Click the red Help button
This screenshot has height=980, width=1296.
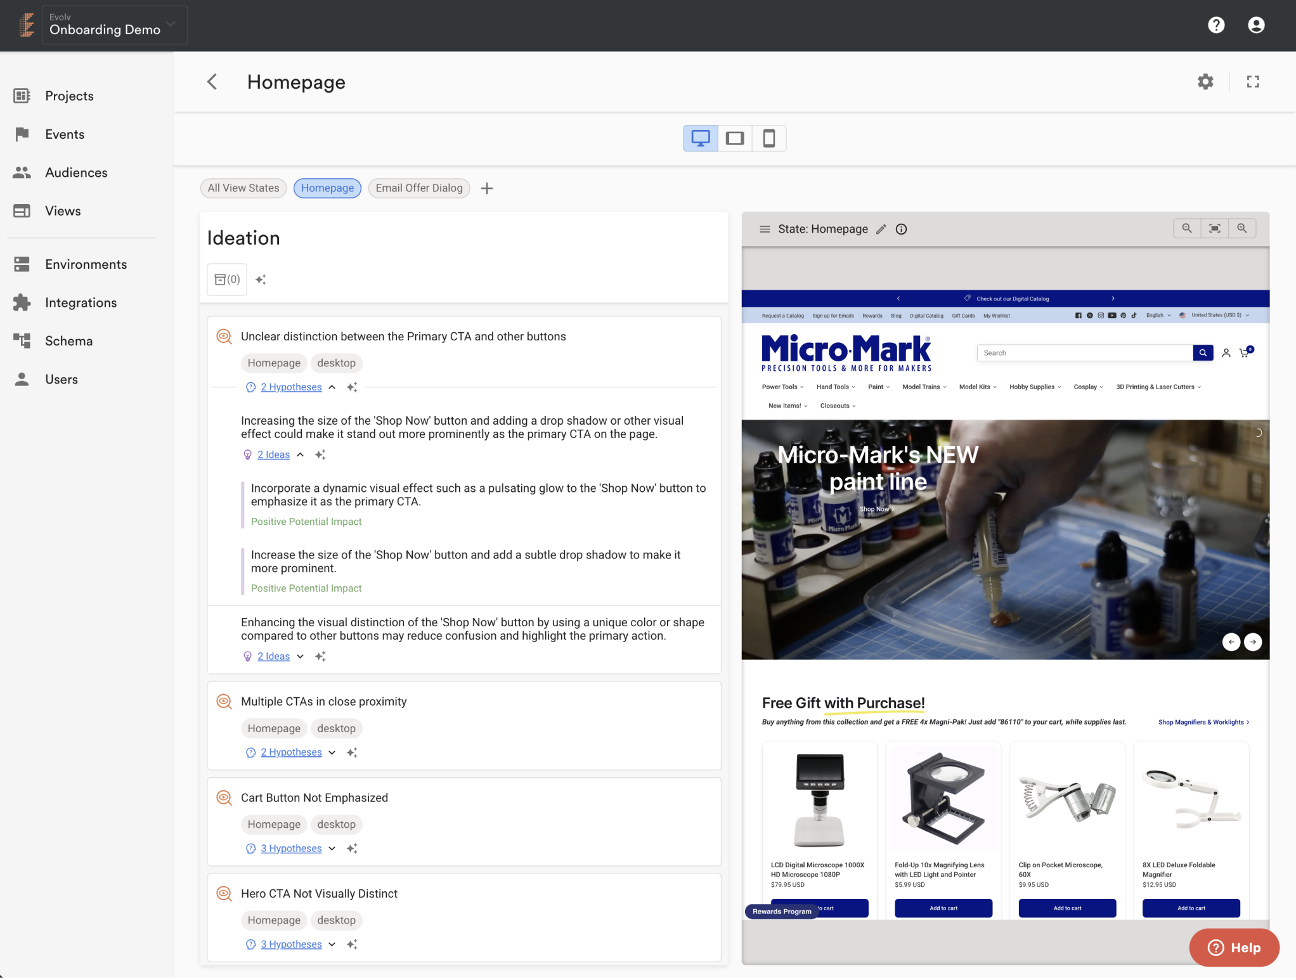coord(1233,948)
